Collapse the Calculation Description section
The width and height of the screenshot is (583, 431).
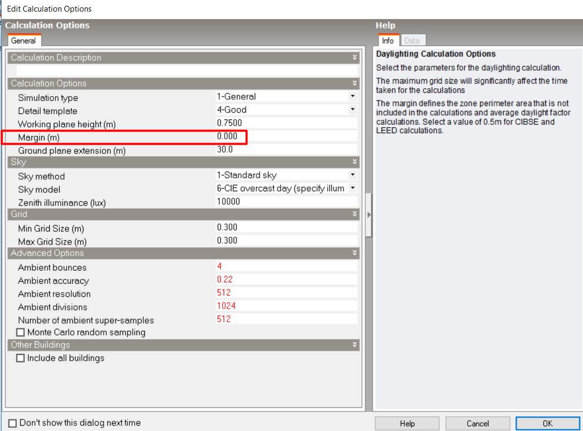coord(354,58)
